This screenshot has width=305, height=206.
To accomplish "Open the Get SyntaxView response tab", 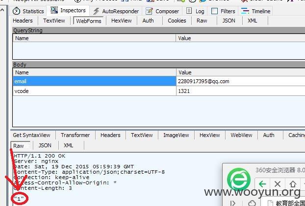I will point(31,135).
